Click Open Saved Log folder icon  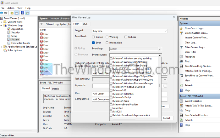click(181, 28)
